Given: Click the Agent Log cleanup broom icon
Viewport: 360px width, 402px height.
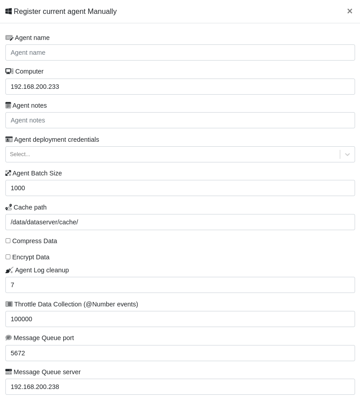Looking at the screenshot, I should point(9,270).
